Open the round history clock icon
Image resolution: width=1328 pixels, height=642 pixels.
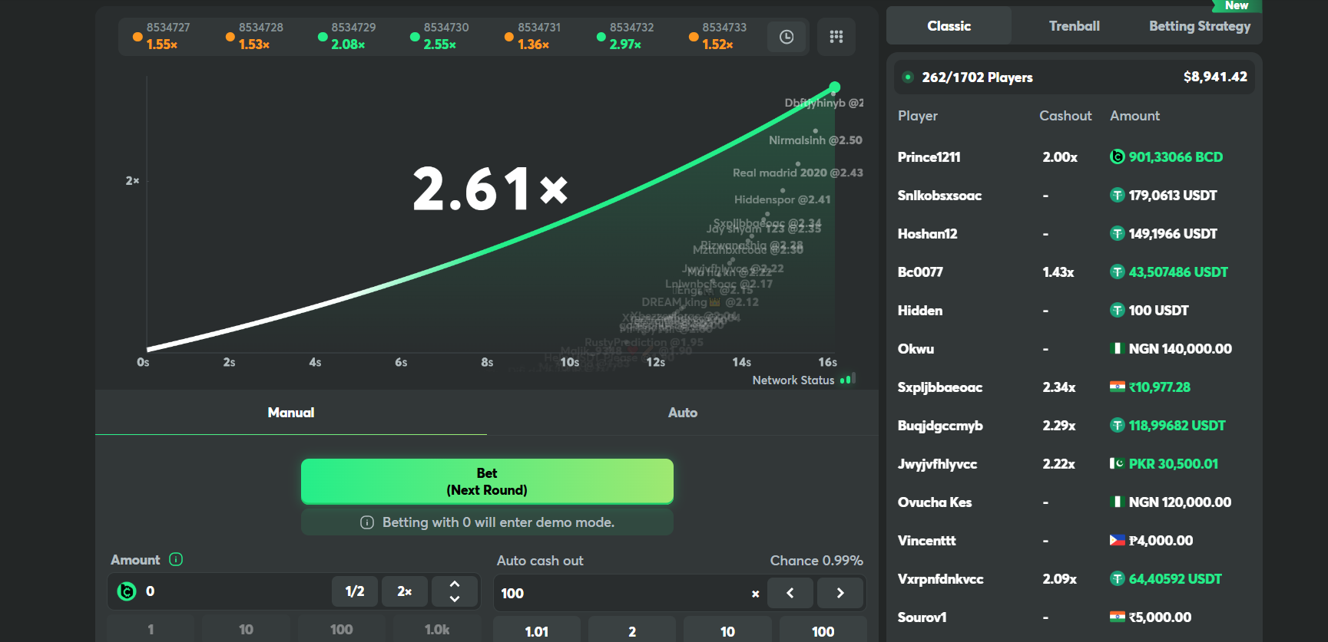(787, 37)
